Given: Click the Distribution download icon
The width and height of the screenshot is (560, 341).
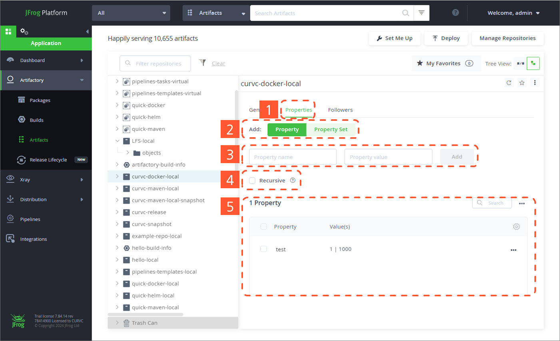Looking at the screenshot, I should click(10, 199).
